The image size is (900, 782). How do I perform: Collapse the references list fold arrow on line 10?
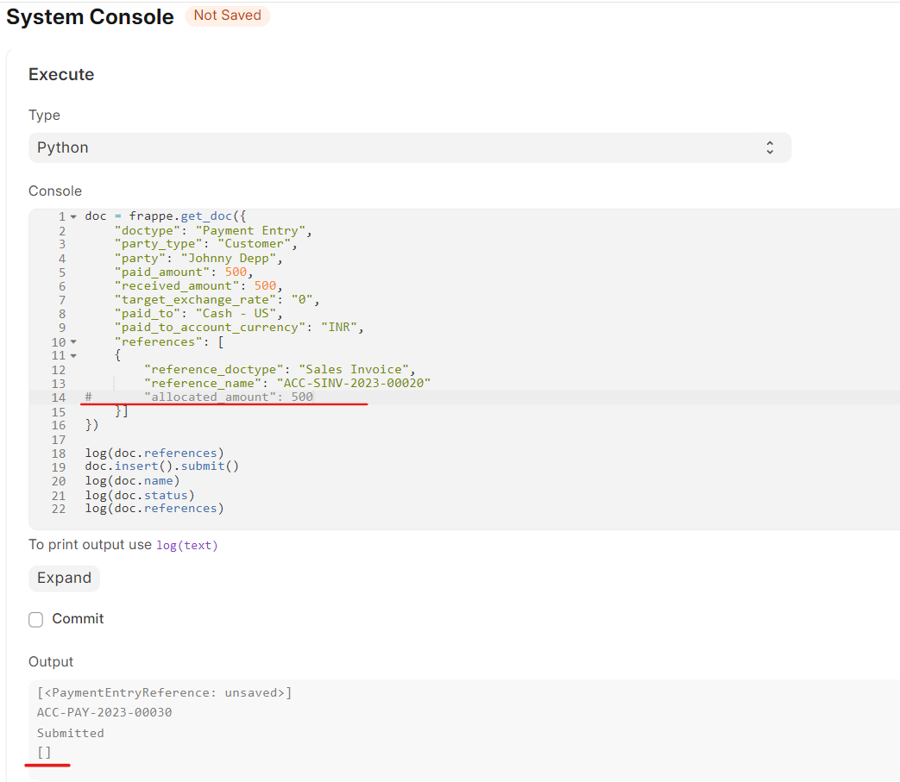[72, 341]
